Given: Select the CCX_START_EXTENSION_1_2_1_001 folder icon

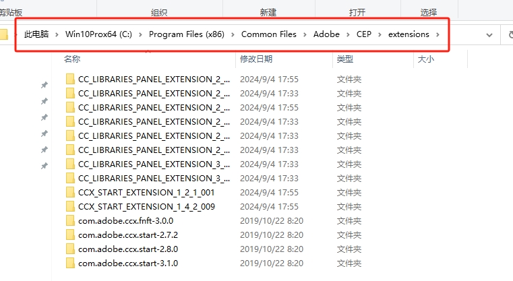Looking at the screenshot, I should click(71, 192).
